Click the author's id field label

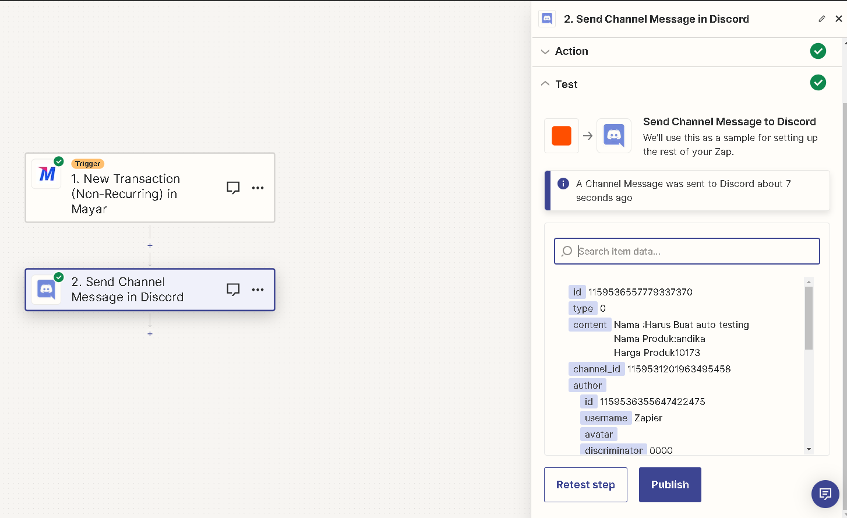588,401
